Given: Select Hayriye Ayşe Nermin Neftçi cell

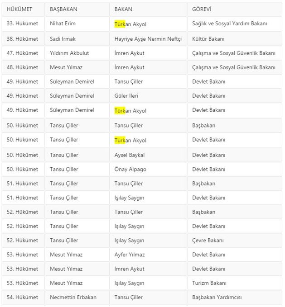Looking at the screenshot, I should (148, 39).
